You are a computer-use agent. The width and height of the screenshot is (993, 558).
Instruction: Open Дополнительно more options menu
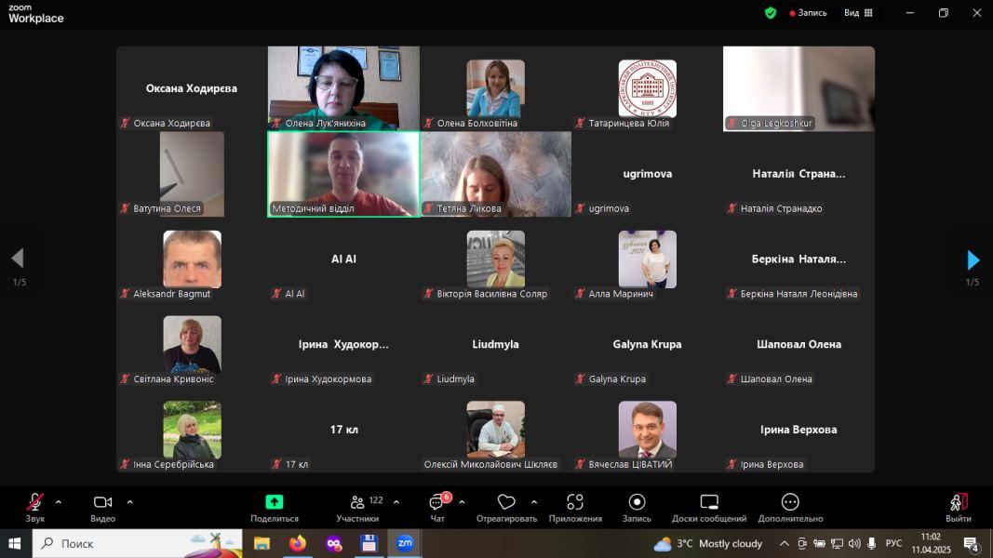coord(790,503)
